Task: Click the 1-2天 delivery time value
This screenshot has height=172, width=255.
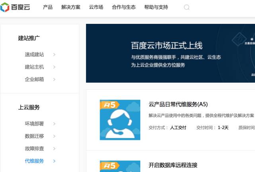Action: 223,128
